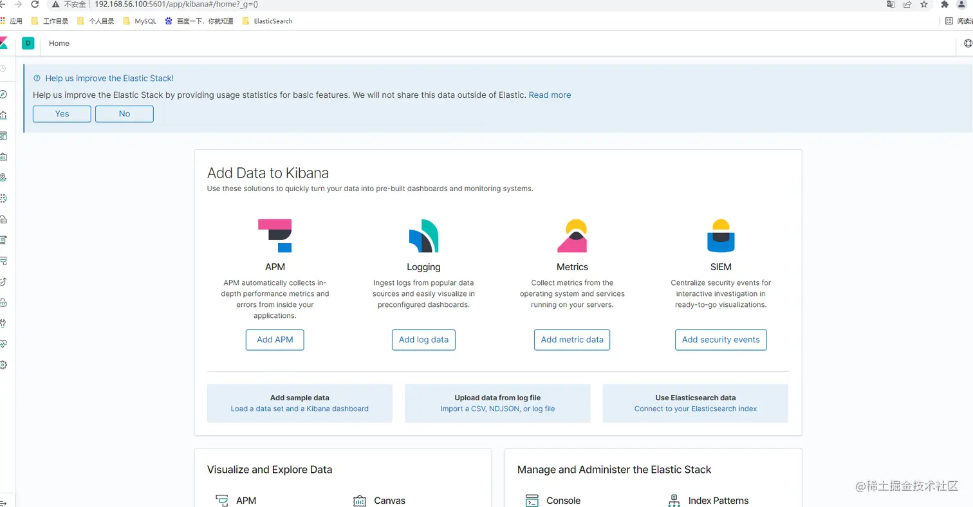Open the Maps pin icon in sidebar
Viewport: 973px width, 507px height.
pyautogui.click(x=3, y=177)
